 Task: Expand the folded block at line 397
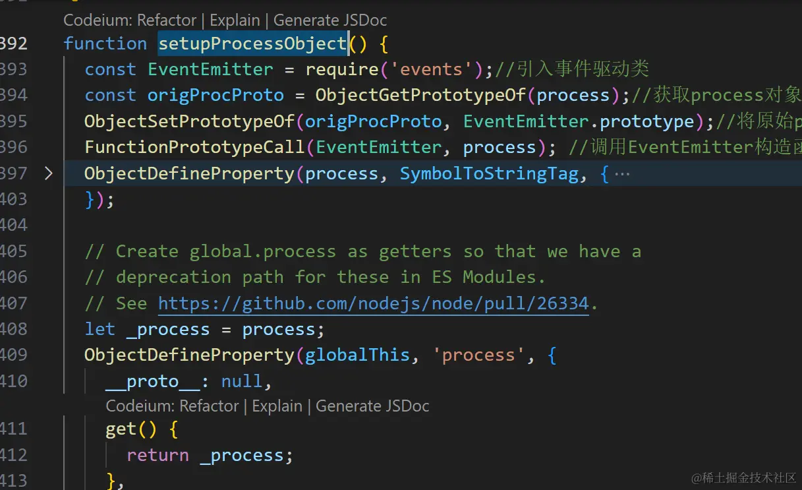coord(48,173)
